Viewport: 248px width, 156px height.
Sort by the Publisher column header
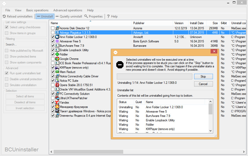pyautogui.click(x=152, y=23)
